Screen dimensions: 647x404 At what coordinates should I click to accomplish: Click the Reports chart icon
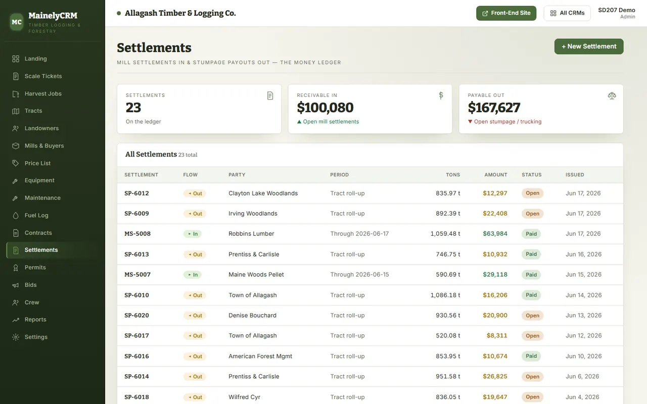[x=16, y=320]
